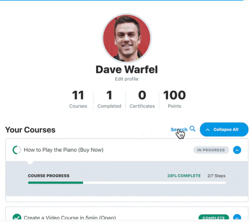
Task: Click the 100 Points stat
Action: pyautogui.click(x=175, y=99)
